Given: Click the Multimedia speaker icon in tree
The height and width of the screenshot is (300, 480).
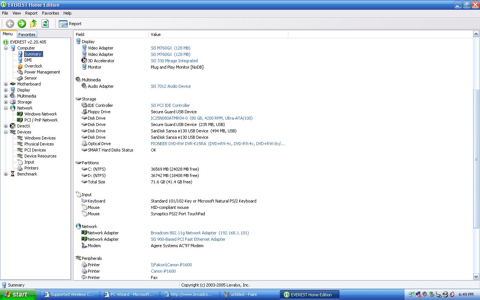Looking at the screenshot, I should coord(13,96).
